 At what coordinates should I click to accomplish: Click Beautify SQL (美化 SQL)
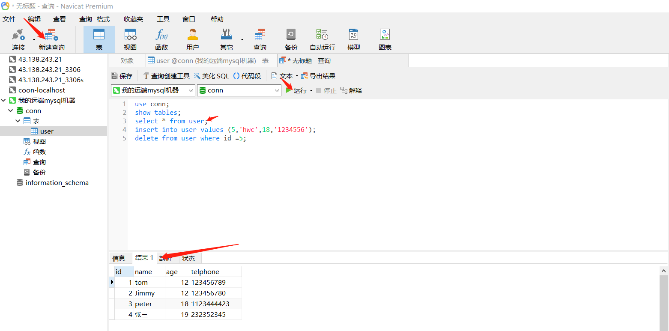[x=212, y=76]
